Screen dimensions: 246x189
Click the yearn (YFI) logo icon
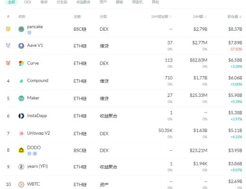click(21, 167)
